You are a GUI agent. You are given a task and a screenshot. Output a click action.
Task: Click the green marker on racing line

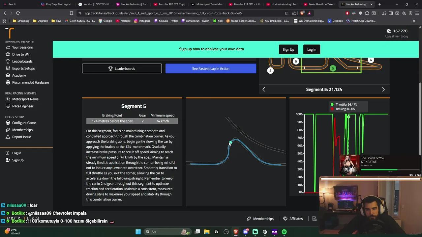230,143
